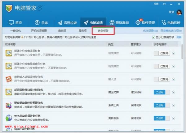
Task: Click the 媒体中心搜索重新索引任务 icon
Action: (x=9, y=66)
